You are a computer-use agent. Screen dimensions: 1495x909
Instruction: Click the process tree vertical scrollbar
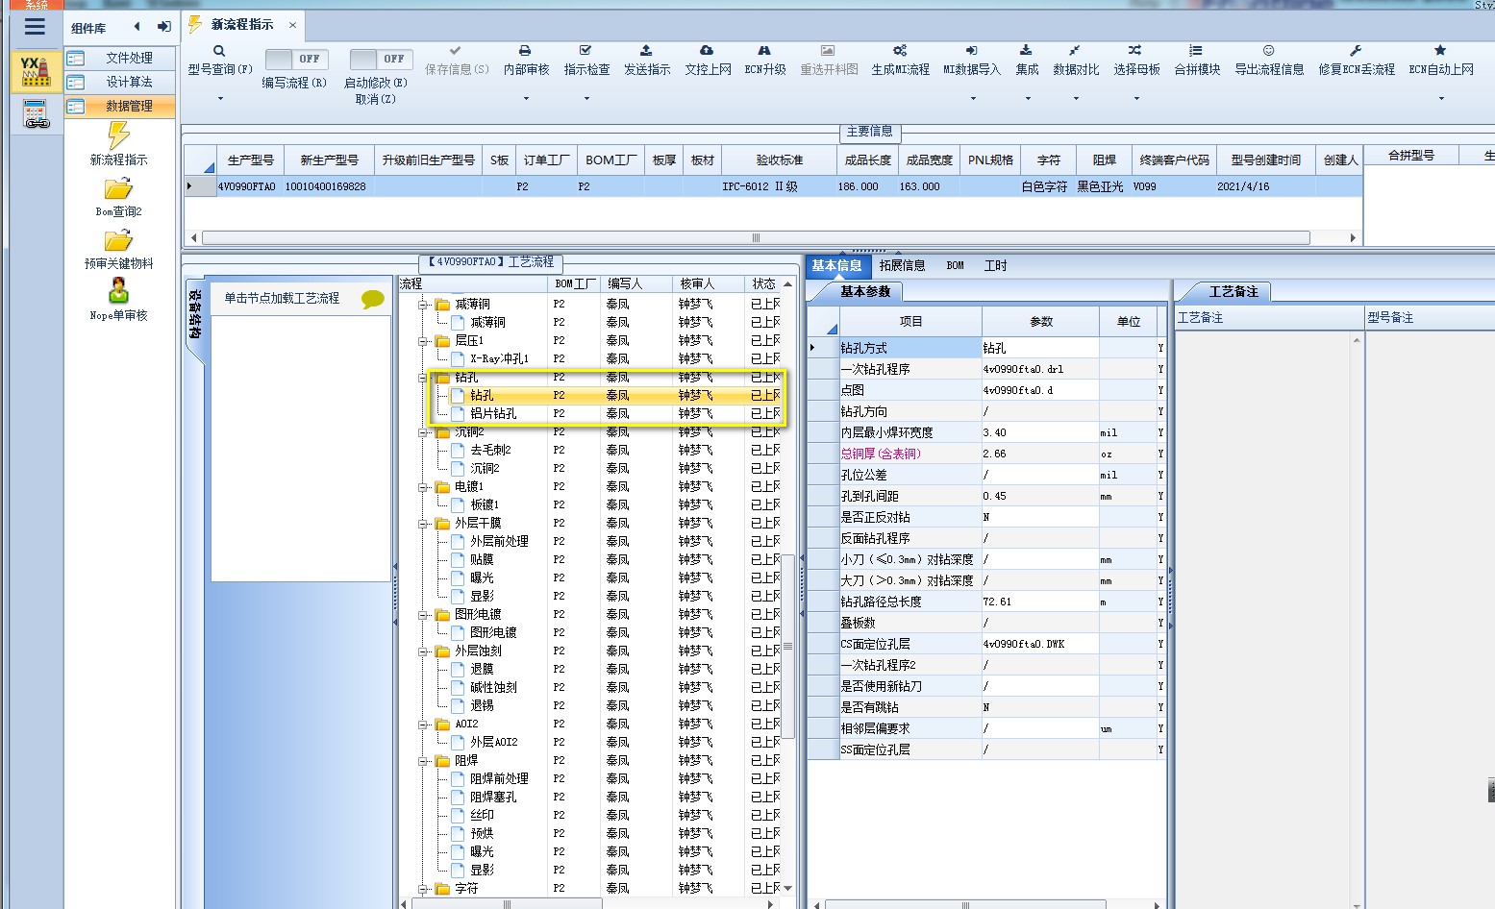point(787,646)
